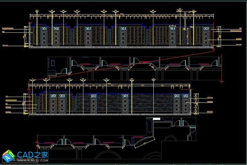Click the top dimension line of lower elevation
Viewport: 247px width, 165px height.
click(109, 84)
